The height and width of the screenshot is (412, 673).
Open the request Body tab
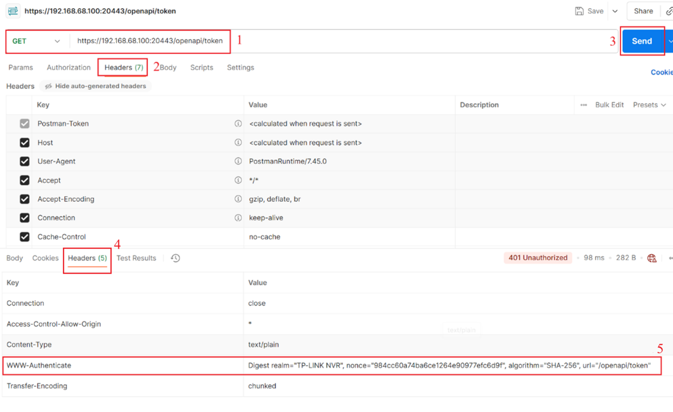tap(168, 67)
